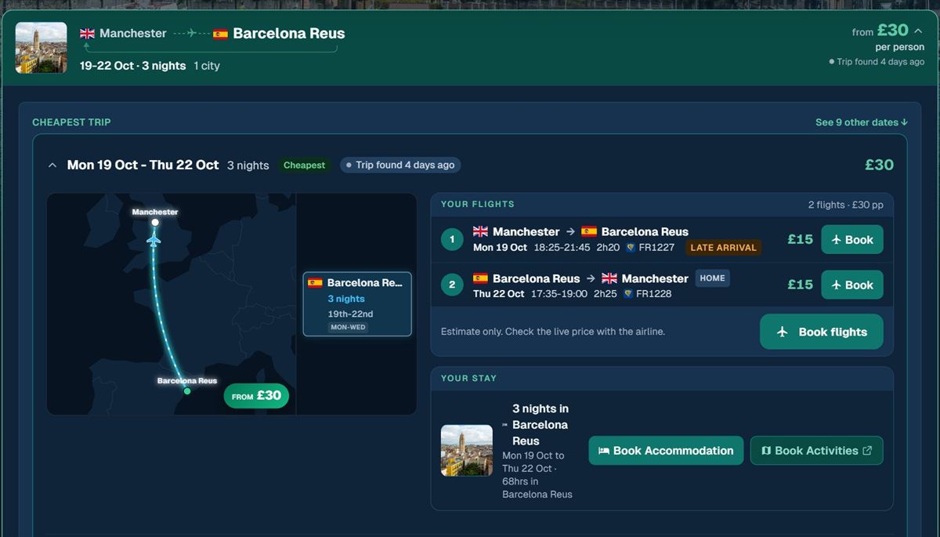
Task: Click the 'Estimate only' live price note
Action: 553,332
